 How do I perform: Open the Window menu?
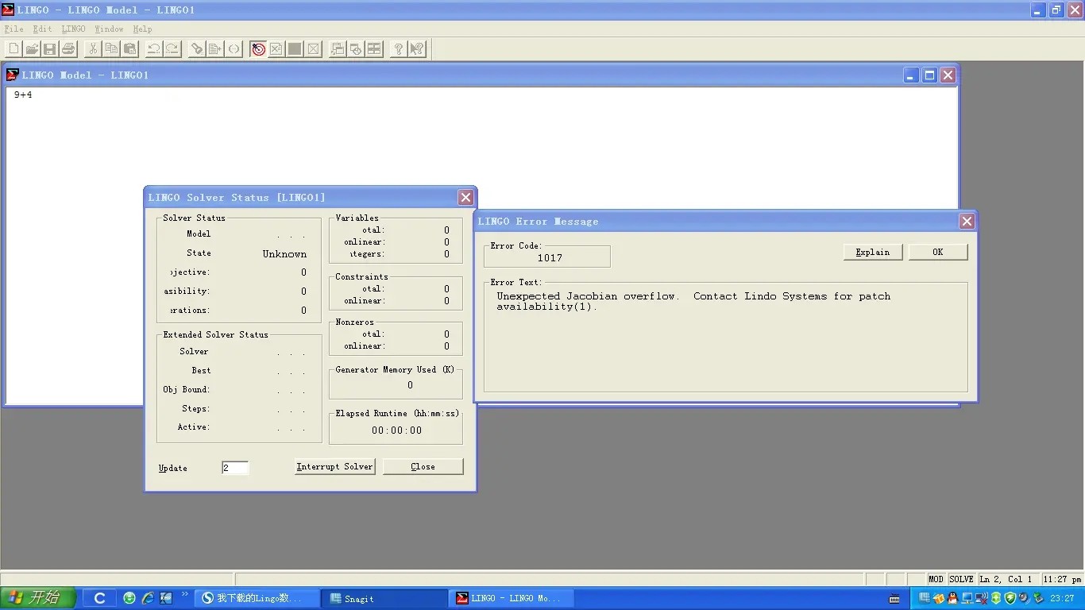109,29
